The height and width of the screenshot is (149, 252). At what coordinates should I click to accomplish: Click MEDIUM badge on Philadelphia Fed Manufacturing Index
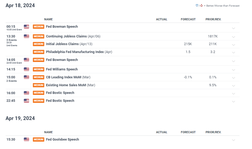pos(39,52)
